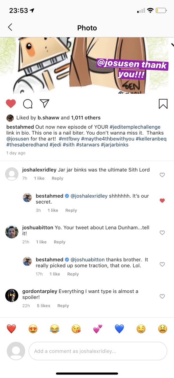The image size is (174, 378).
Task: Reply to gordontarpley's comment
Action: click(63, 305)
